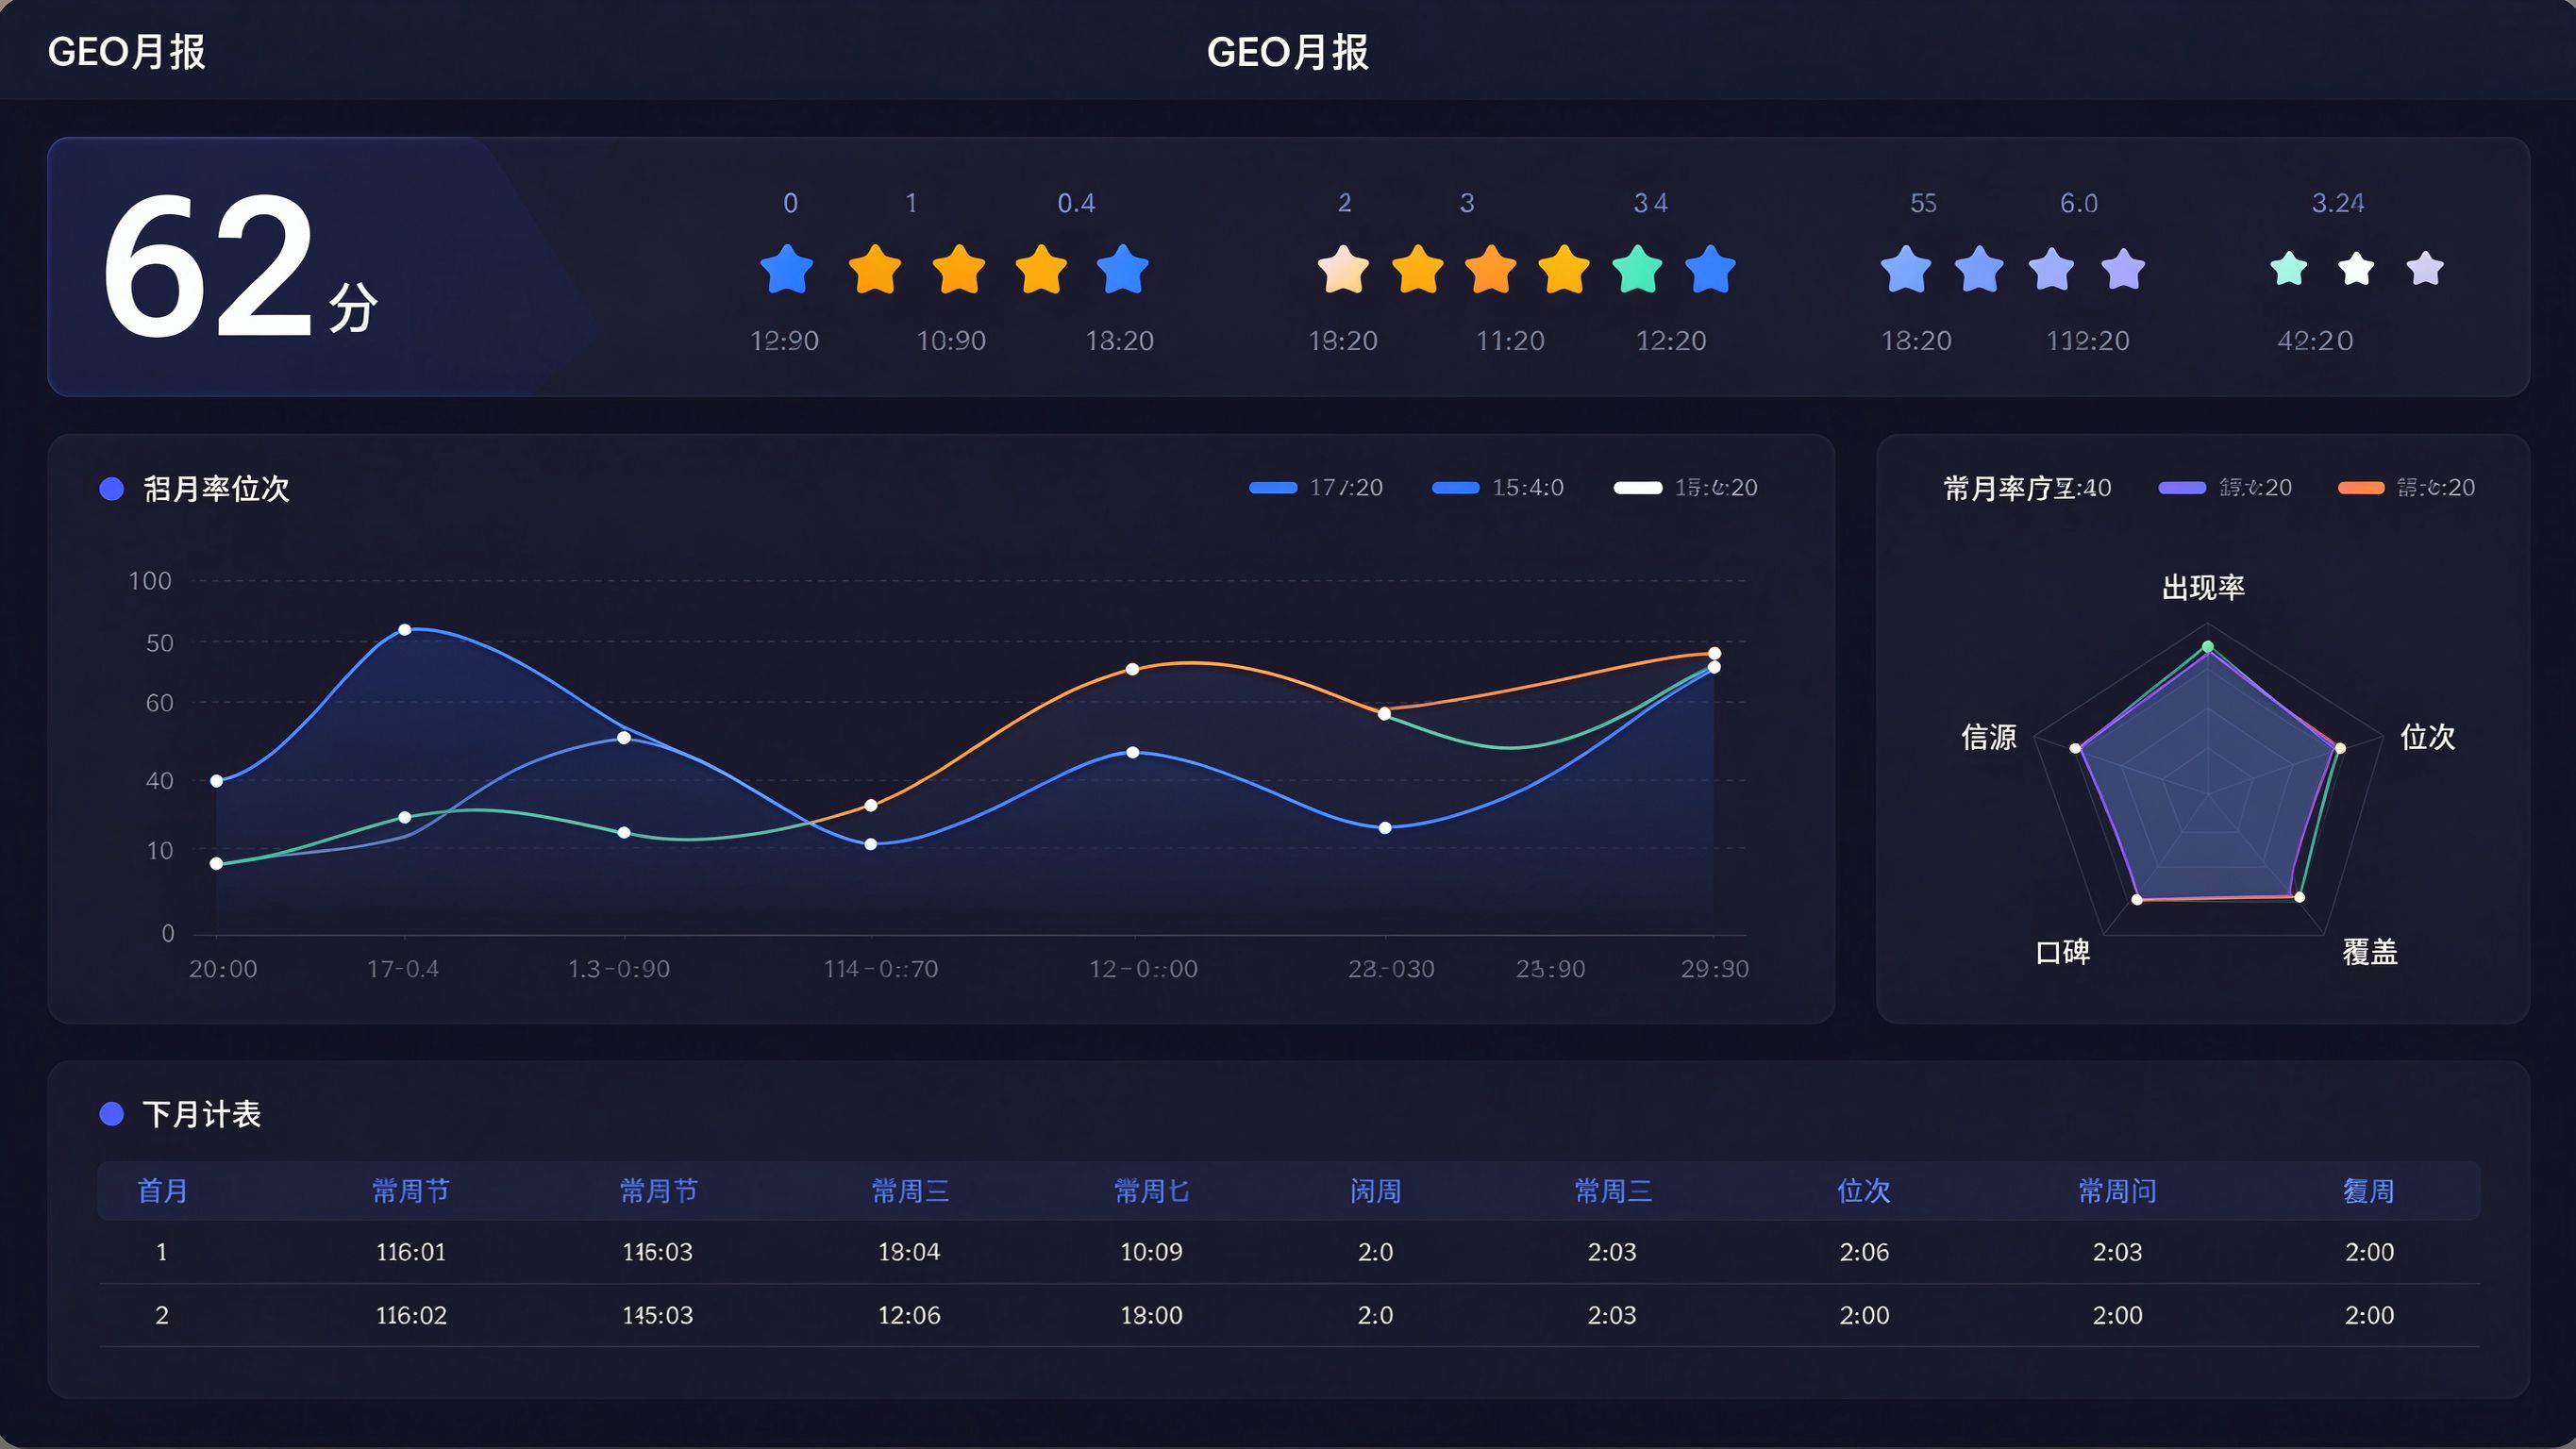This screenshot has height=1449, width=2576.
Task: Select the green star in the six-star group
Action: pyautogui.click(x=1638, y=269)
